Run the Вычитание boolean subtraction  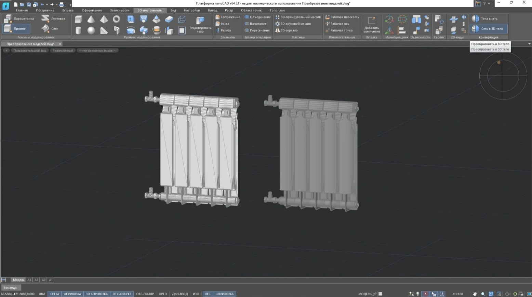tap(255, 24)
